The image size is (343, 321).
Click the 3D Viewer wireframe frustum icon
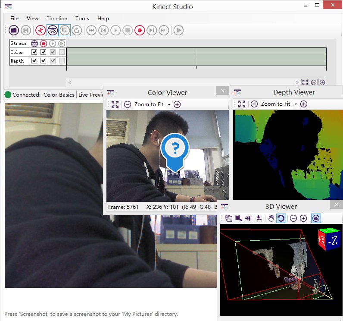(x=229, y=218)
